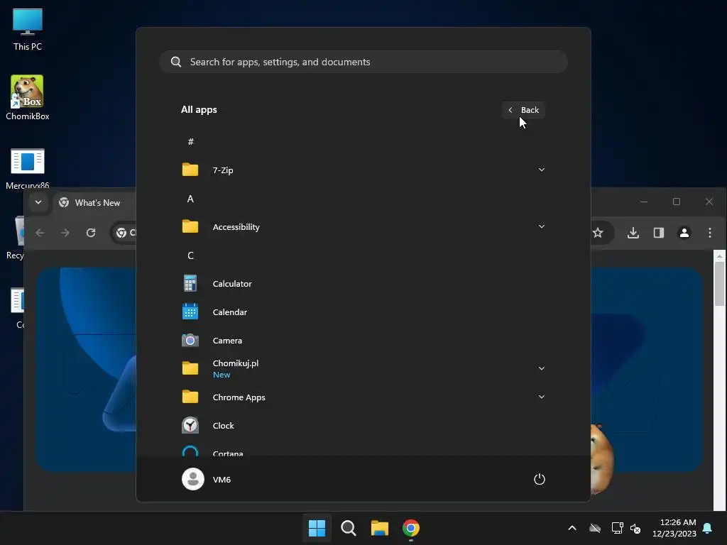The width and height of the screenshot is (727, 545).
Task: Click the Chrome Apps folder icon
Action: [190, 397]
